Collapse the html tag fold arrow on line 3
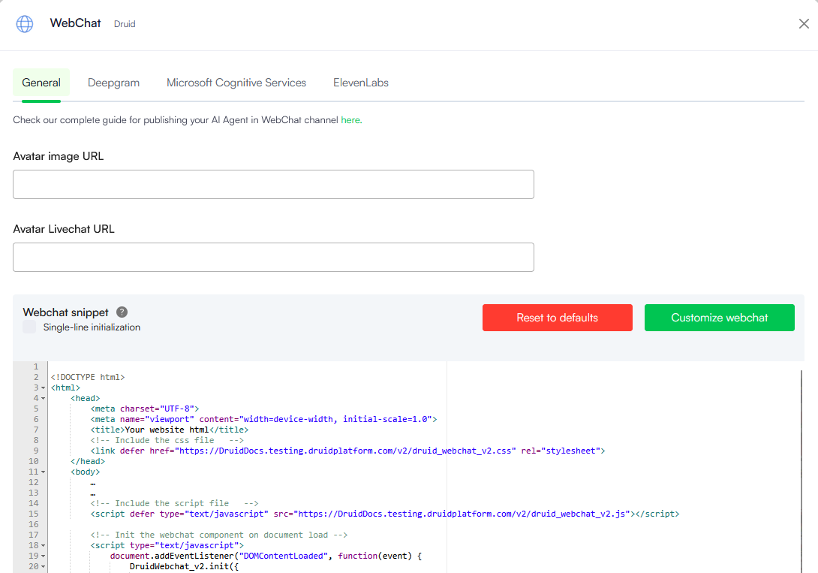Screen dimensions: 818x573 click(x=44, y=388)
